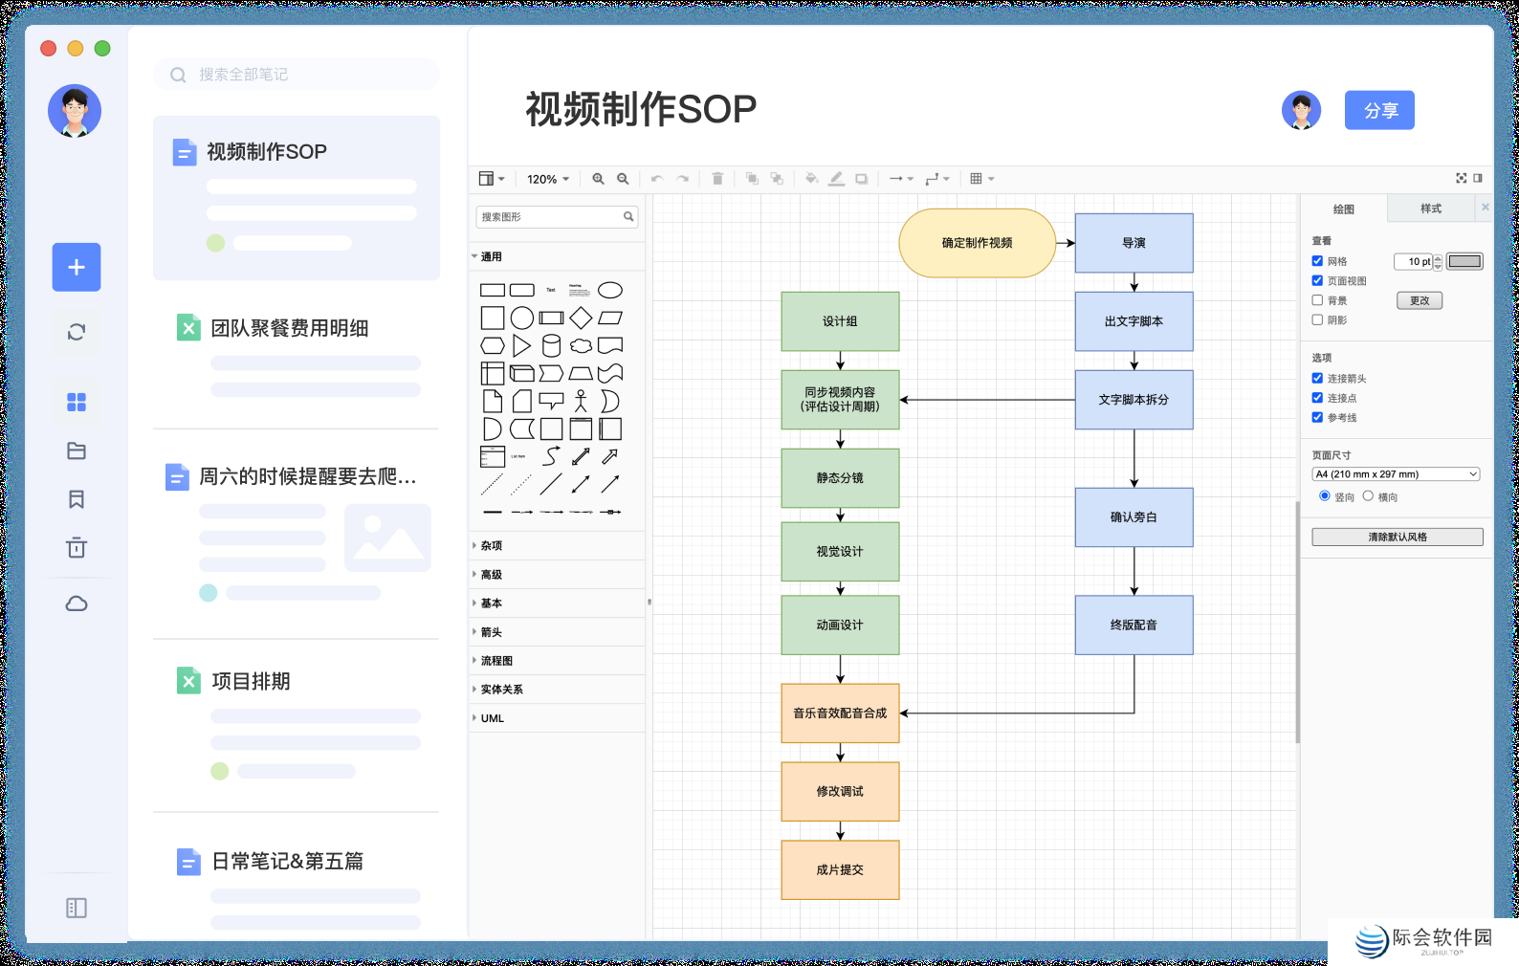Click the grid color swatch
Image resolution: width=1519 pixels, height=966 pixels.
click(x=1464, y=261)
